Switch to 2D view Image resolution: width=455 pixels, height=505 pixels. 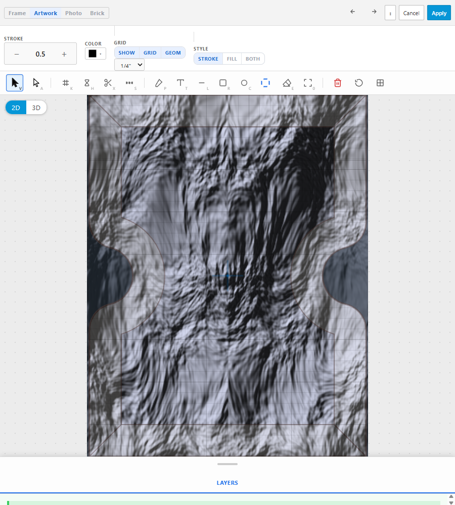click(16, 108)
